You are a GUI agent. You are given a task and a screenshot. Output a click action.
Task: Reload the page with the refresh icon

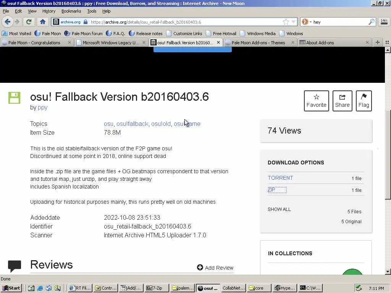pos(29,22)
